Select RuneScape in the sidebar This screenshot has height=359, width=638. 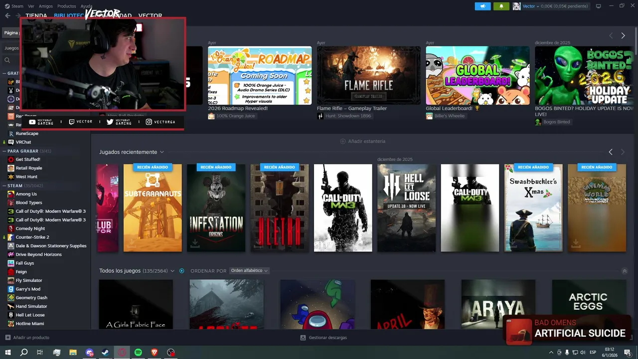(27, 134)
